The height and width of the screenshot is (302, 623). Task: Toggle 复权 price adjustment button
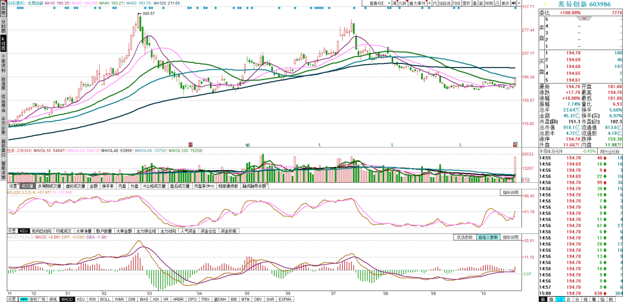tap(467, 3)
